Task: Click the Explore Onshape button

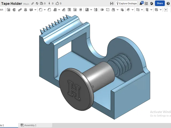Action: pyautogui.click(x=126, y=3)
